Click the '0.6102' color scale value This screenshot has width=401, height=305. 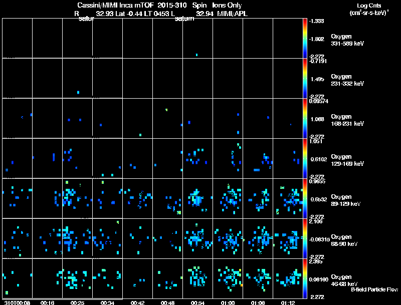click(x=319, y=159)
